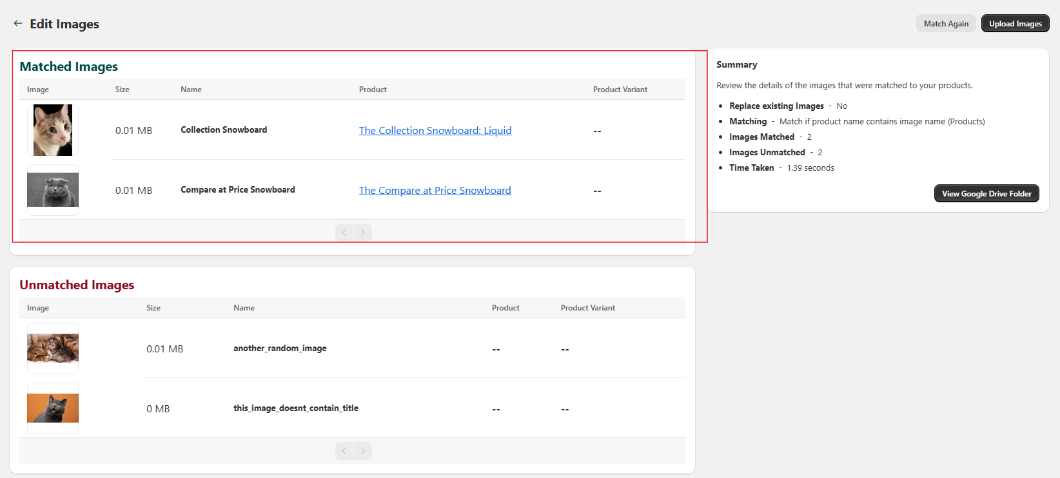The height and width of the screenshot is (478, 1060).
Task: Click the gray cat thumbnail for Compare at Price
Action: pyautogui.click(x=53, y=190)
